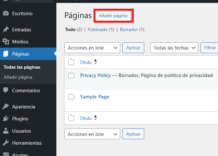Expand the Todas las fechas dropdown
Image resolution: width=218 pixels, height=156 pixels.
pyautogui.click(x=174, y=48)
